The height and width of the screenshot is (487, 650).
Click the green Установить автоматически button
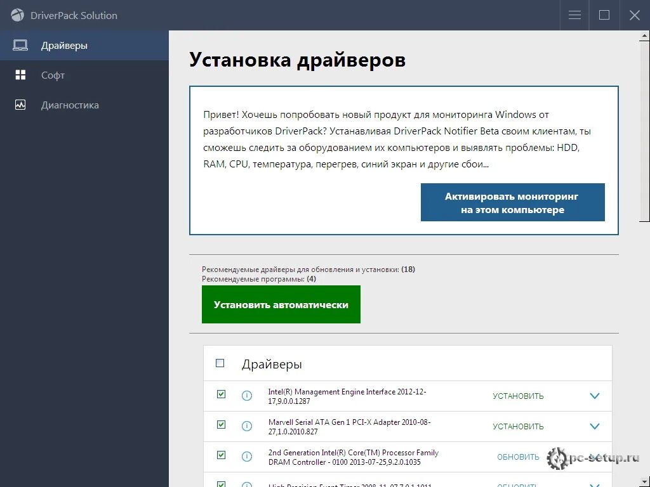point(281,304)
